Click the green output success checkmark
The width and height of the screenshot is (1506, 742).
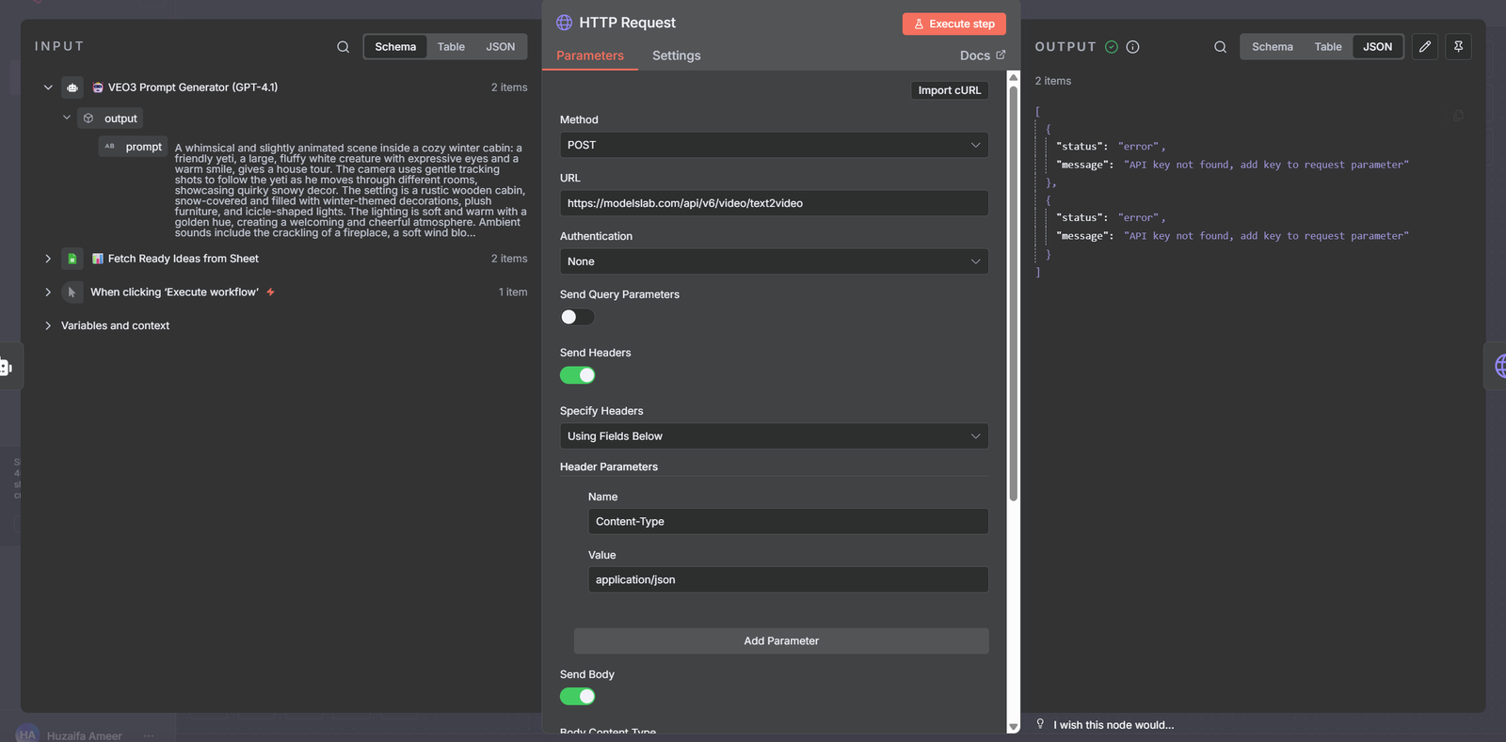tap(1112, 47)
